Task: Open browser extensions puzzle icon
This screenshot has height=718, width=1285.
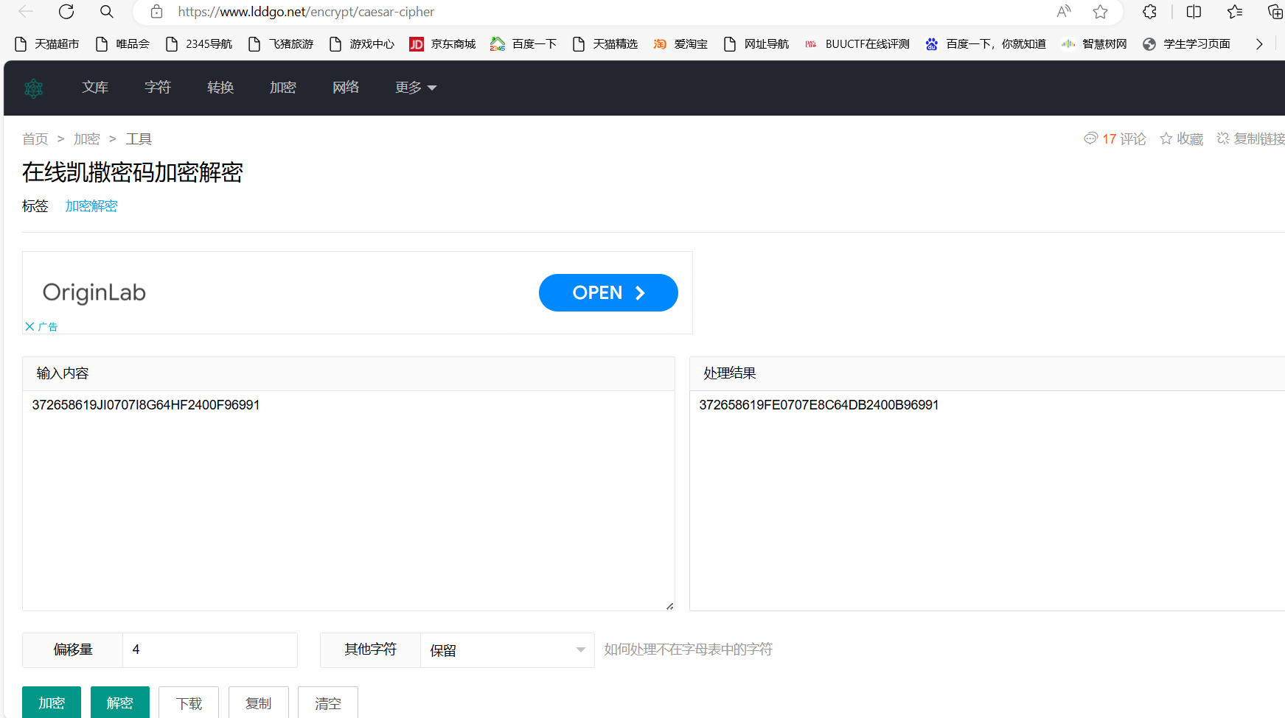Action: coord(1149,12)
